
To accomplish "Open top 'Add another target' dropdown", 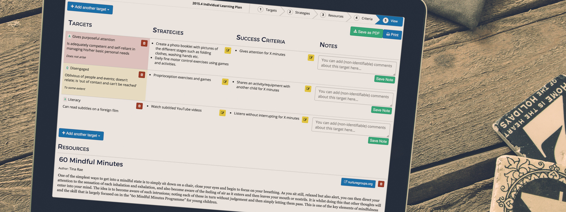I will (90, 8).
